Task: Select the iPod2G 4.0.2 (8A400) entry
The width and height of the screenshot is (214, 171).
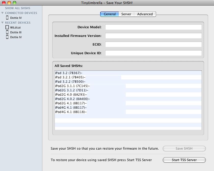Action: (x=128, y=99)
